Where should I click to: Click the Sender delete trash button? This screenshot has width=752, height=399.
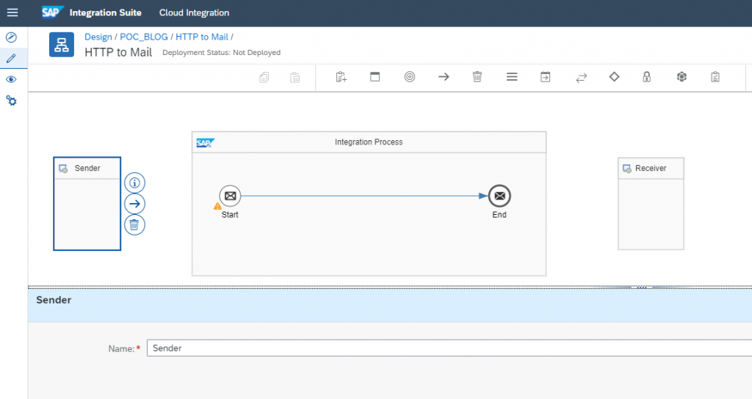tap(135, 224)
